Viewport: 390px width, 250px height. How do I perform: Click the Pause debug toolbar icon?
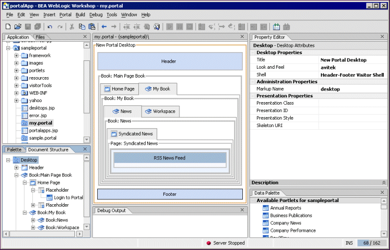(179, 27)
